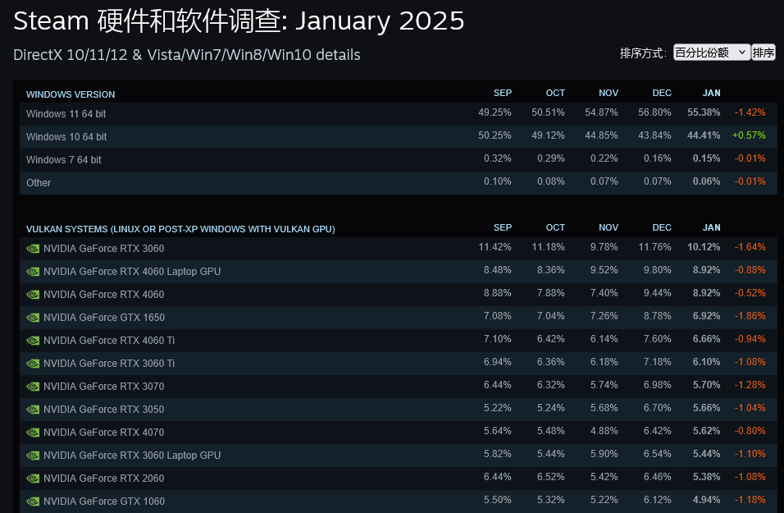Click the NVIDIA icon beside RTX 4060 Laptop GPU
Viewport: 784px width, 513px height.
33,271
